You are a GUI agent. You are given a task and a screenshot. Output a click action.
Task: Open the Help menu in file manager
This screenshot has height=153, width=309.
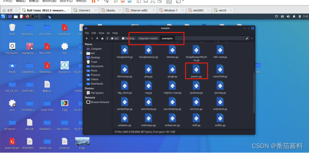pyautogui.click(x=115, y=33)
